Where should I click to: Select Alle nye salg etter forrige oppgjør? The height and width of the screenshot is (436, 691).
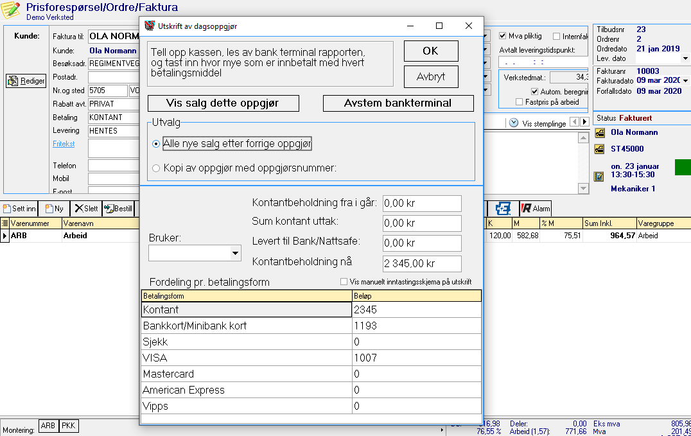(155, 144)
